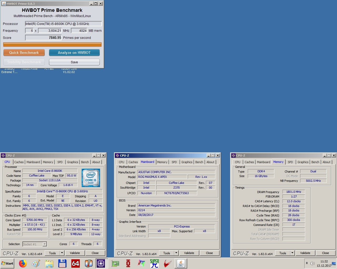Image resolution: width=337 pixels, height=269 pixels.
Task: Click Close button in Memory CPU-Z window
Action: (325, 253)
